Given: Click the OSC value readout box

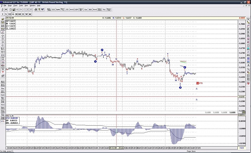Looking at the screenshot, I should tap(12, 120).
